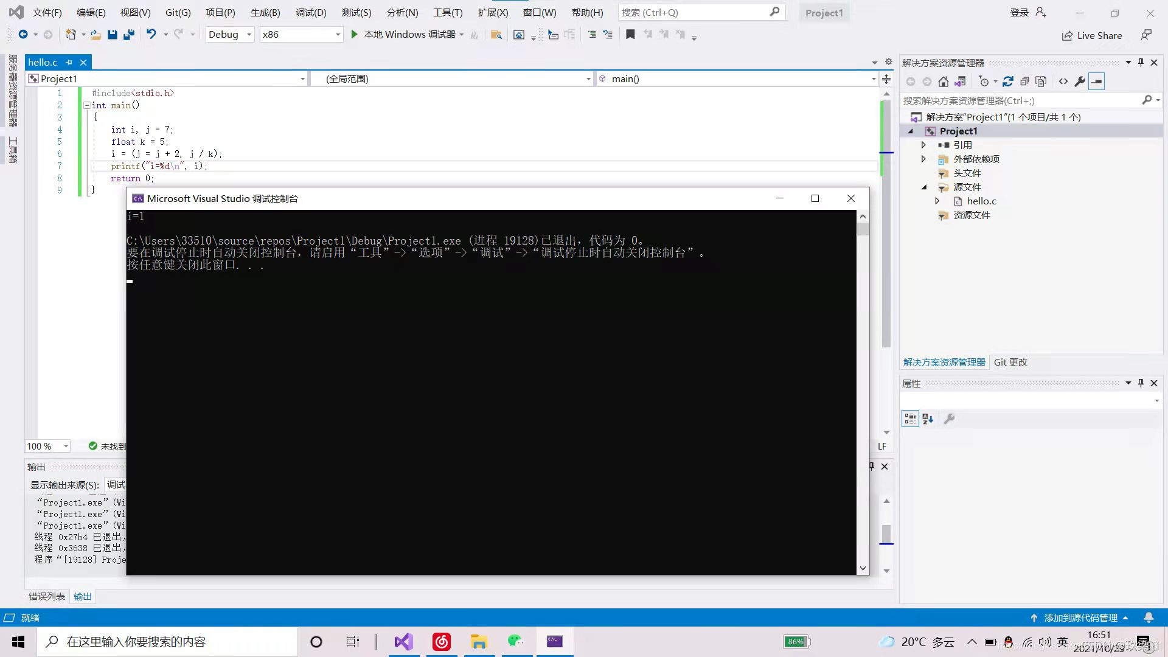Expand the 外部依赖项 tree node
Viewport: 1168px width, 657px height.
tap(923, 159)
